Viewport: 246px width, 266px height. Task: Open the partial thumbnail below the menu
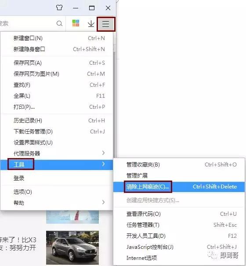tap(72, 217)
